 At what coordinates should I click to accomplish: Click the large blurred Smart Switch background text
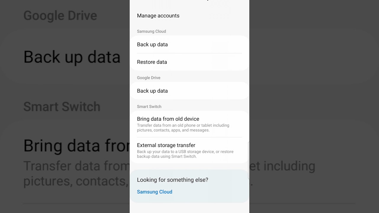[62, 106]
